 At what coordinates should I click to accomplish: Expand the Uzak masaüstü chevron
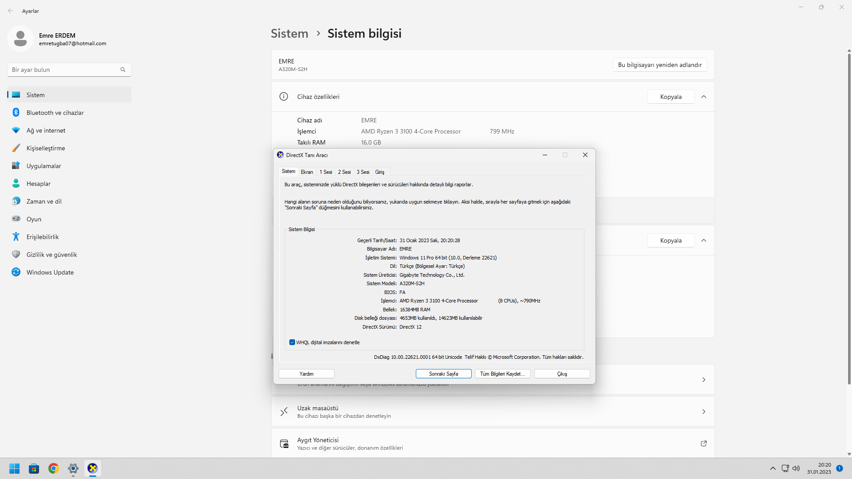[x=704, y=412]
